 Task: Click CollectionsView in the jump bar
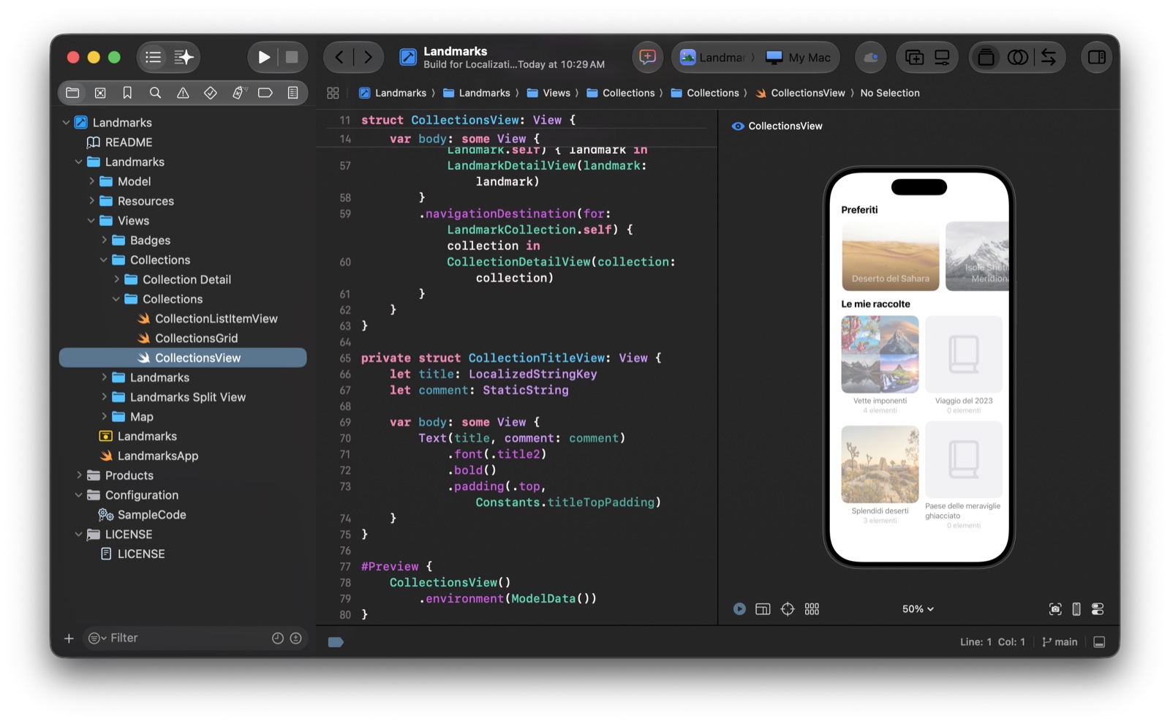tap(801, 93)
